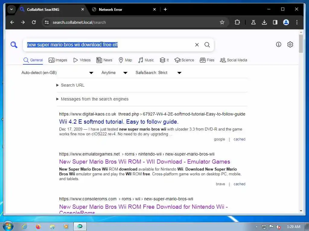Viewport: 309px width, 231px height.
Task: Click the page vertical scrollbar thumb
Action: click(301, 44)
